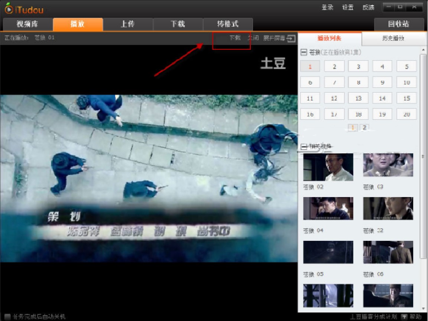
Task: Click the 展开屏幕 expand icon
Action: coord(291,39)
